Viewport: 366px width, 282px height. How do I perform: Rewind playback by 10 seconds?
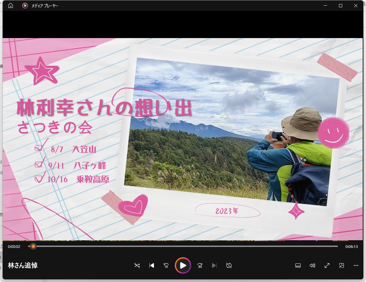pyautogui.click(x=166, y=265)
